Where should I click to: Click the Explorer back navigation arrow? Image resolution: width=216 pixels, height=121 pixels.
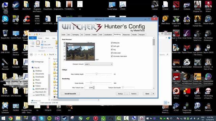point(31,54)
